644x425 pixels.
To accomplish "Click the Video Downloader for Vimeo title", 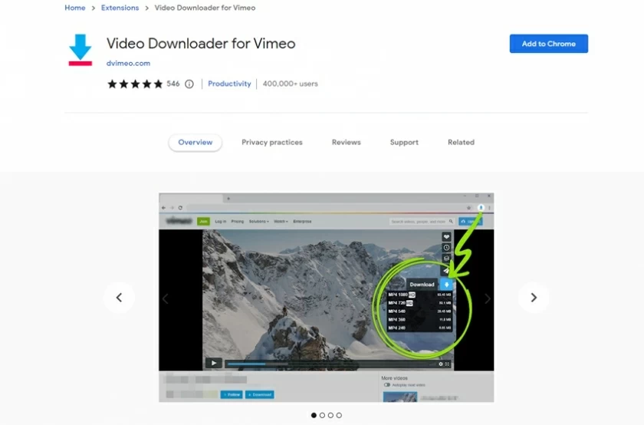I will [x=201, y=44].
